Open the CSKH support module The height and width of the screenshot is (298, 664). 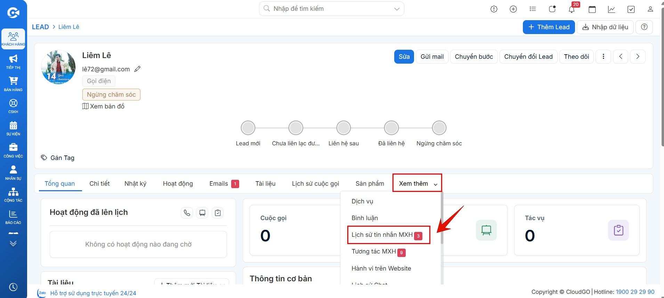(13, 106)
